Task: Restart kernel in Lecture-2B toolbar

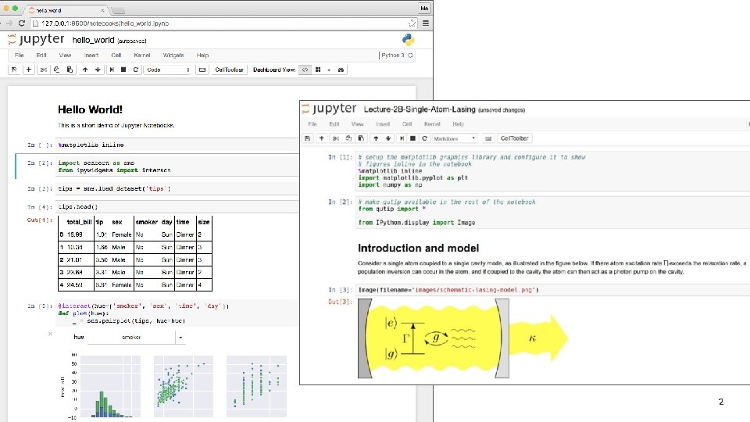Action: pos(425,138)
